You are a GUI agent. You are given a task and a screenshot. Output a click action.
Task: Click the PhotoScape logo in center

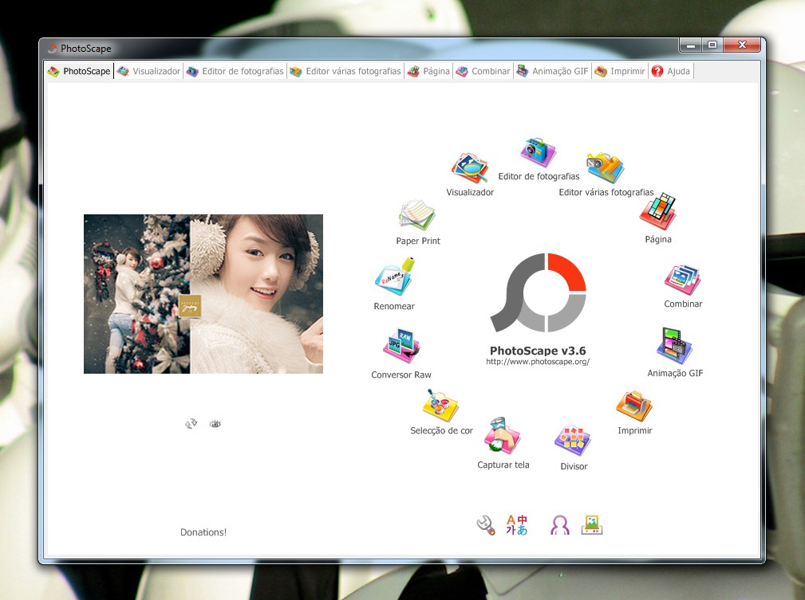(x=538, y=292)
